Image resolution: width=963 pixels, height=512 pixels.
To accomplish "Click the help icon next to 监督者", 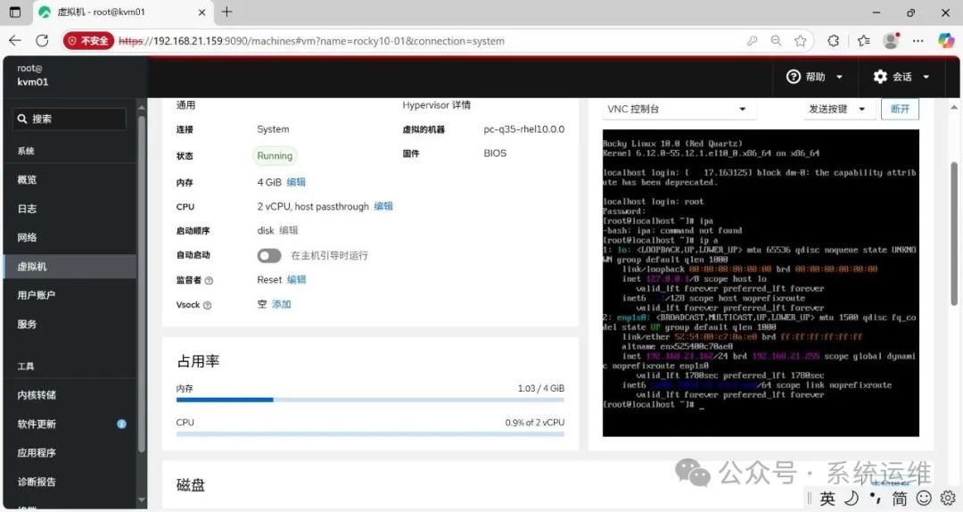I will [x=209, y=280].
